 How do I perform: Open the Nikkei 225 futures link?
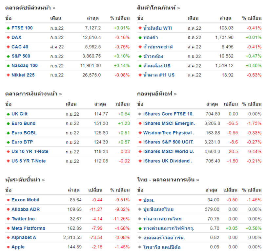[23, 75]
